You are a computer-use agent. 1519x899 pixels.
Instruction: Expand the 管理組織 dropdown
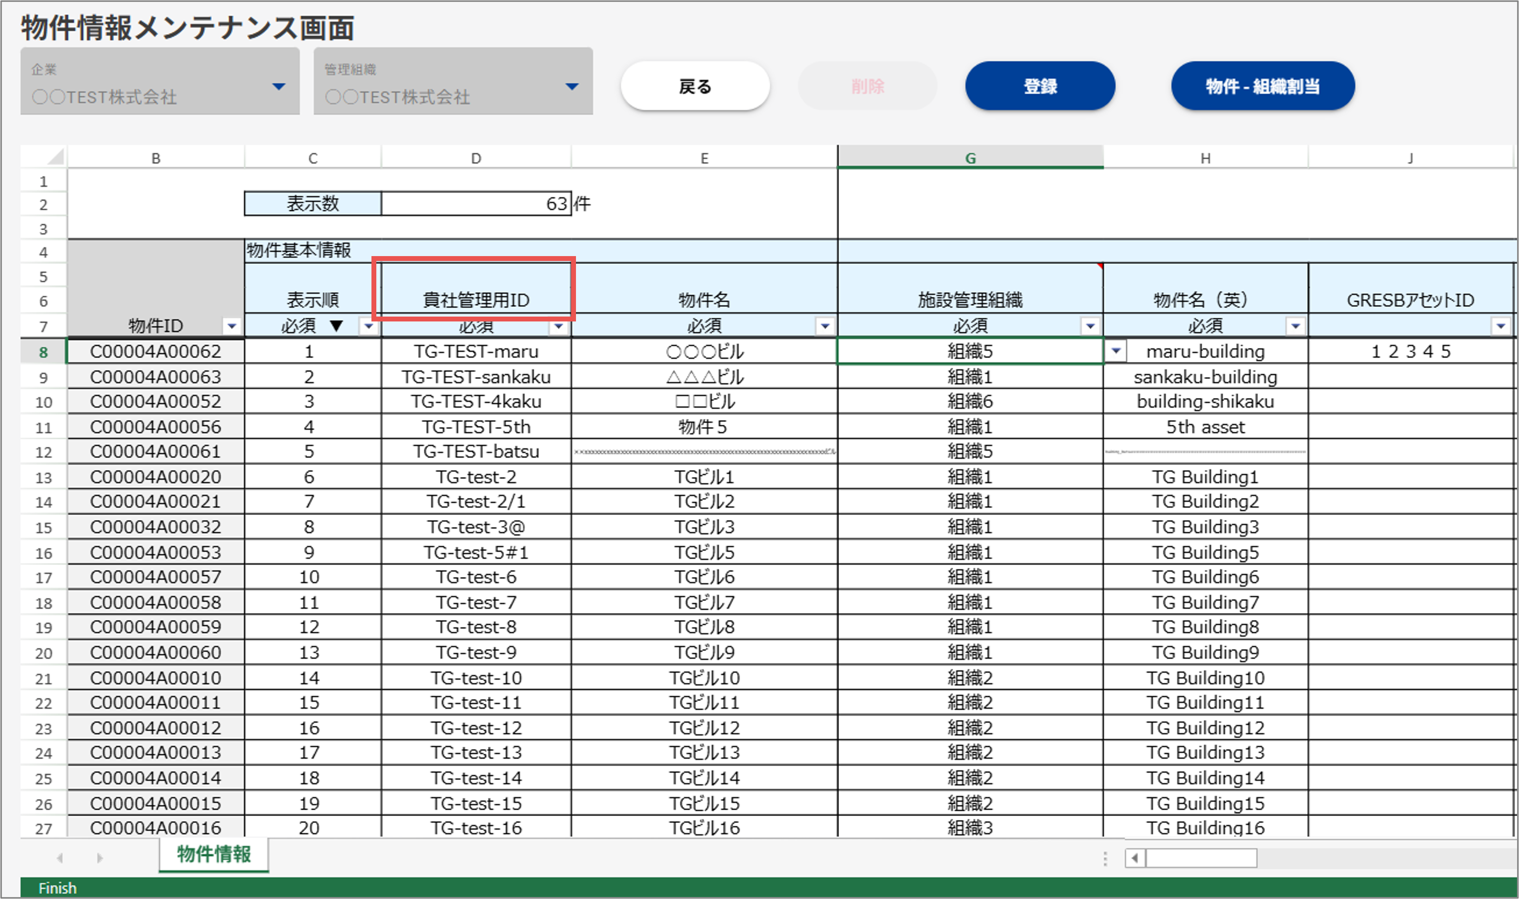[x=572, y=87]
